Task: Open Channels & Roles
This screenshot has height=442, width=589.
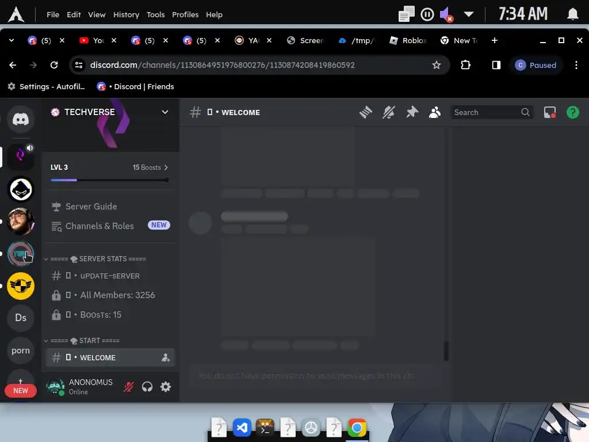Action: pos(110,226)
